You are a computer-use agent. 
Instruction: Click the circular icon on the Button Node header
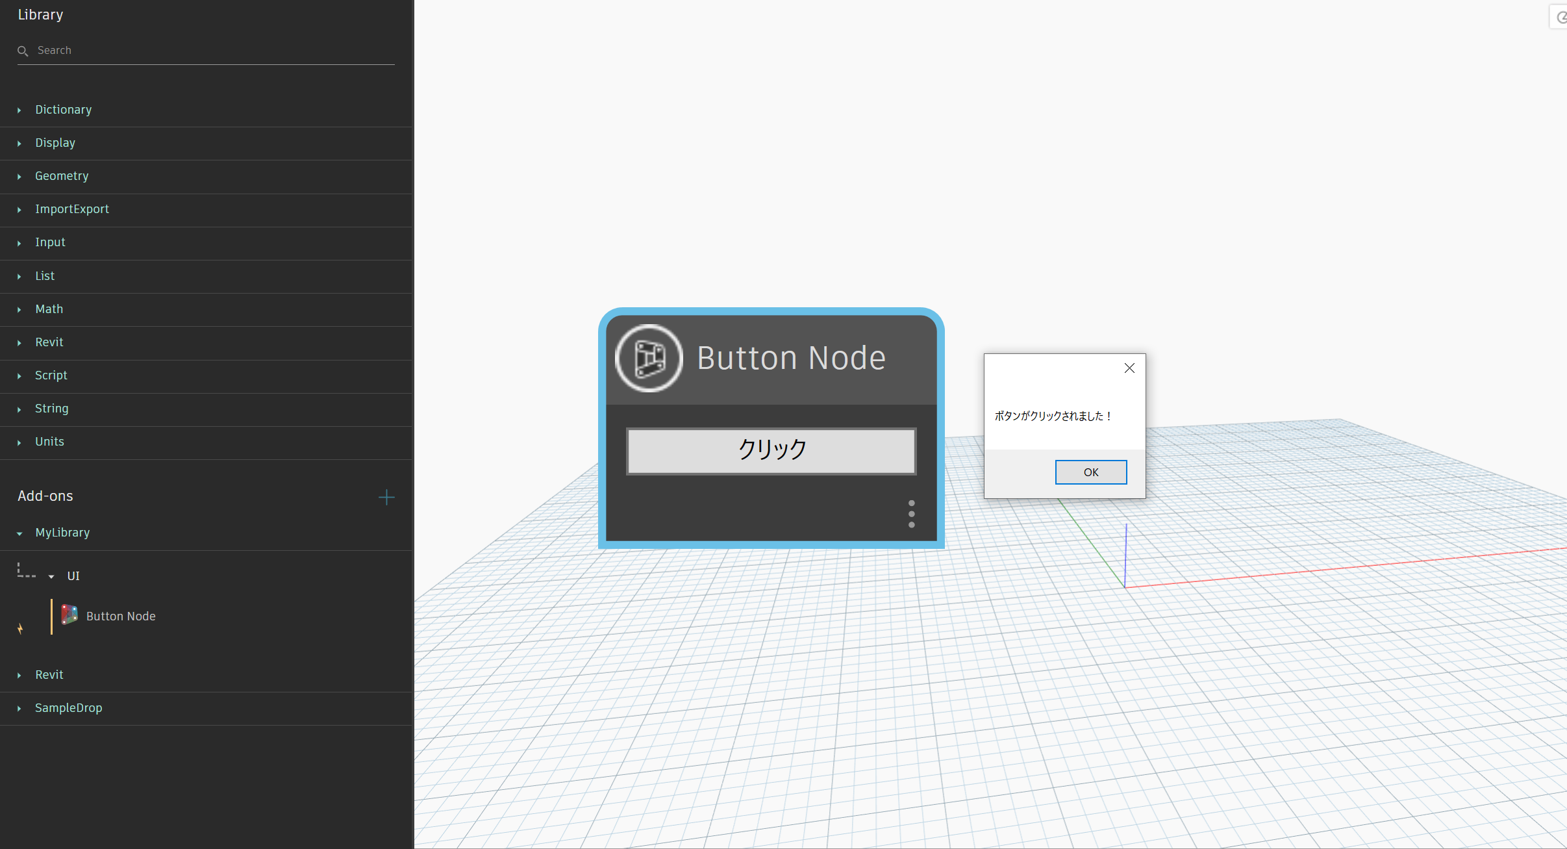point(649,358)
